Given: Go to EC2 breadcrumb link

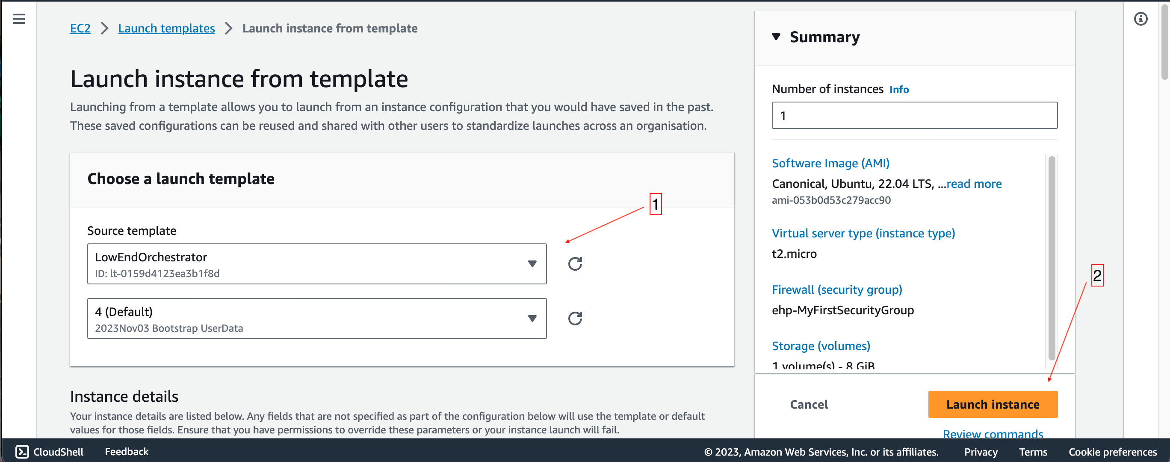Looking at the screenshot, I should [x=80, y=28].
